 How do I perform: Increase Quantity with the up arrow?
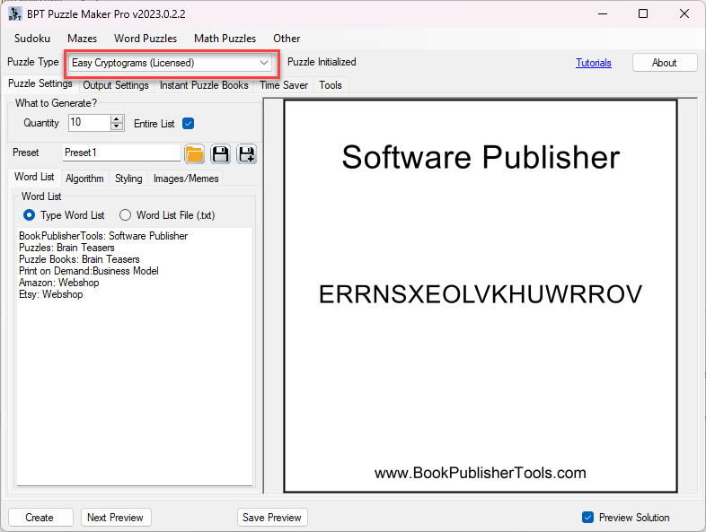pyautogui.click(x=117, y=118)
